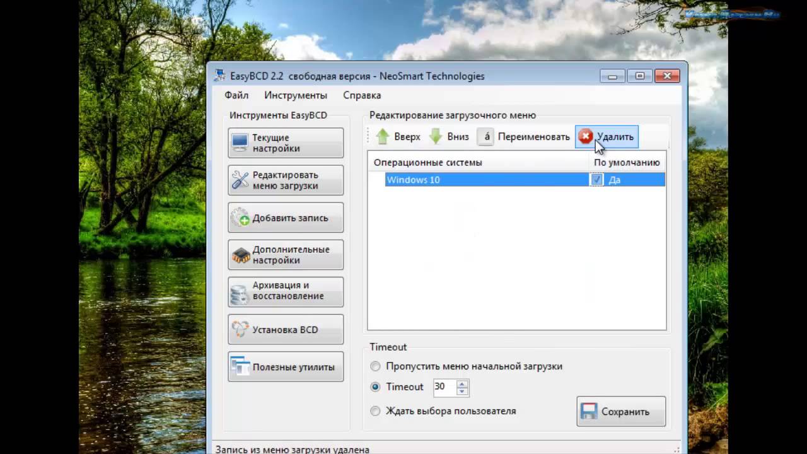Image resolution: width=807 pixels, height=454 pixels.
Task: Open the Инструменты menu
Action: tap(296, 95)
